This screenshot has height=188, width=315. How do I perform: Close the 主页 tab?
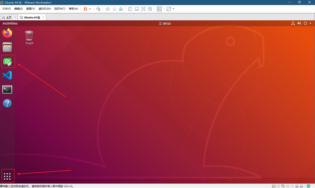tap(15, 17)
